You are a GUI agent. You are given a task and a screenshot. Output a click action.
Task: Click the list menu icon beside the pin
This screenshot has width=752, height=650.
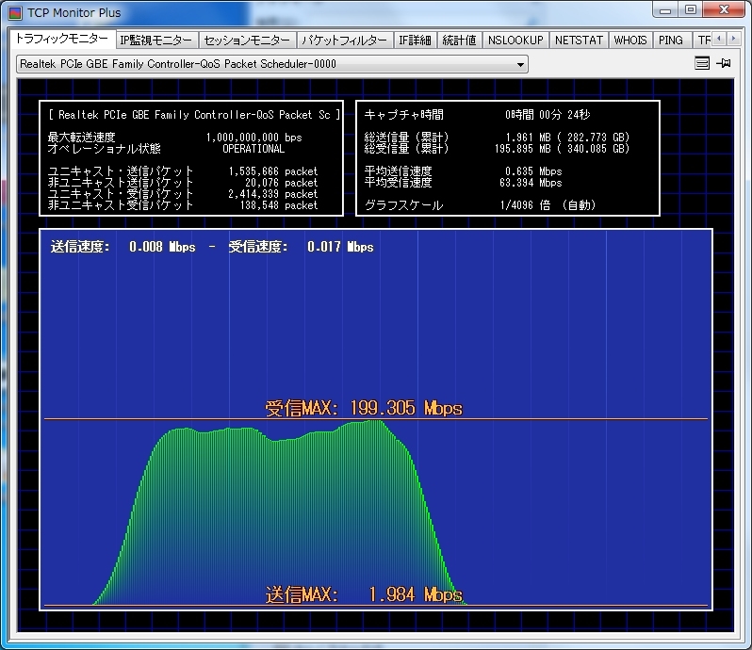click(702, 64)
